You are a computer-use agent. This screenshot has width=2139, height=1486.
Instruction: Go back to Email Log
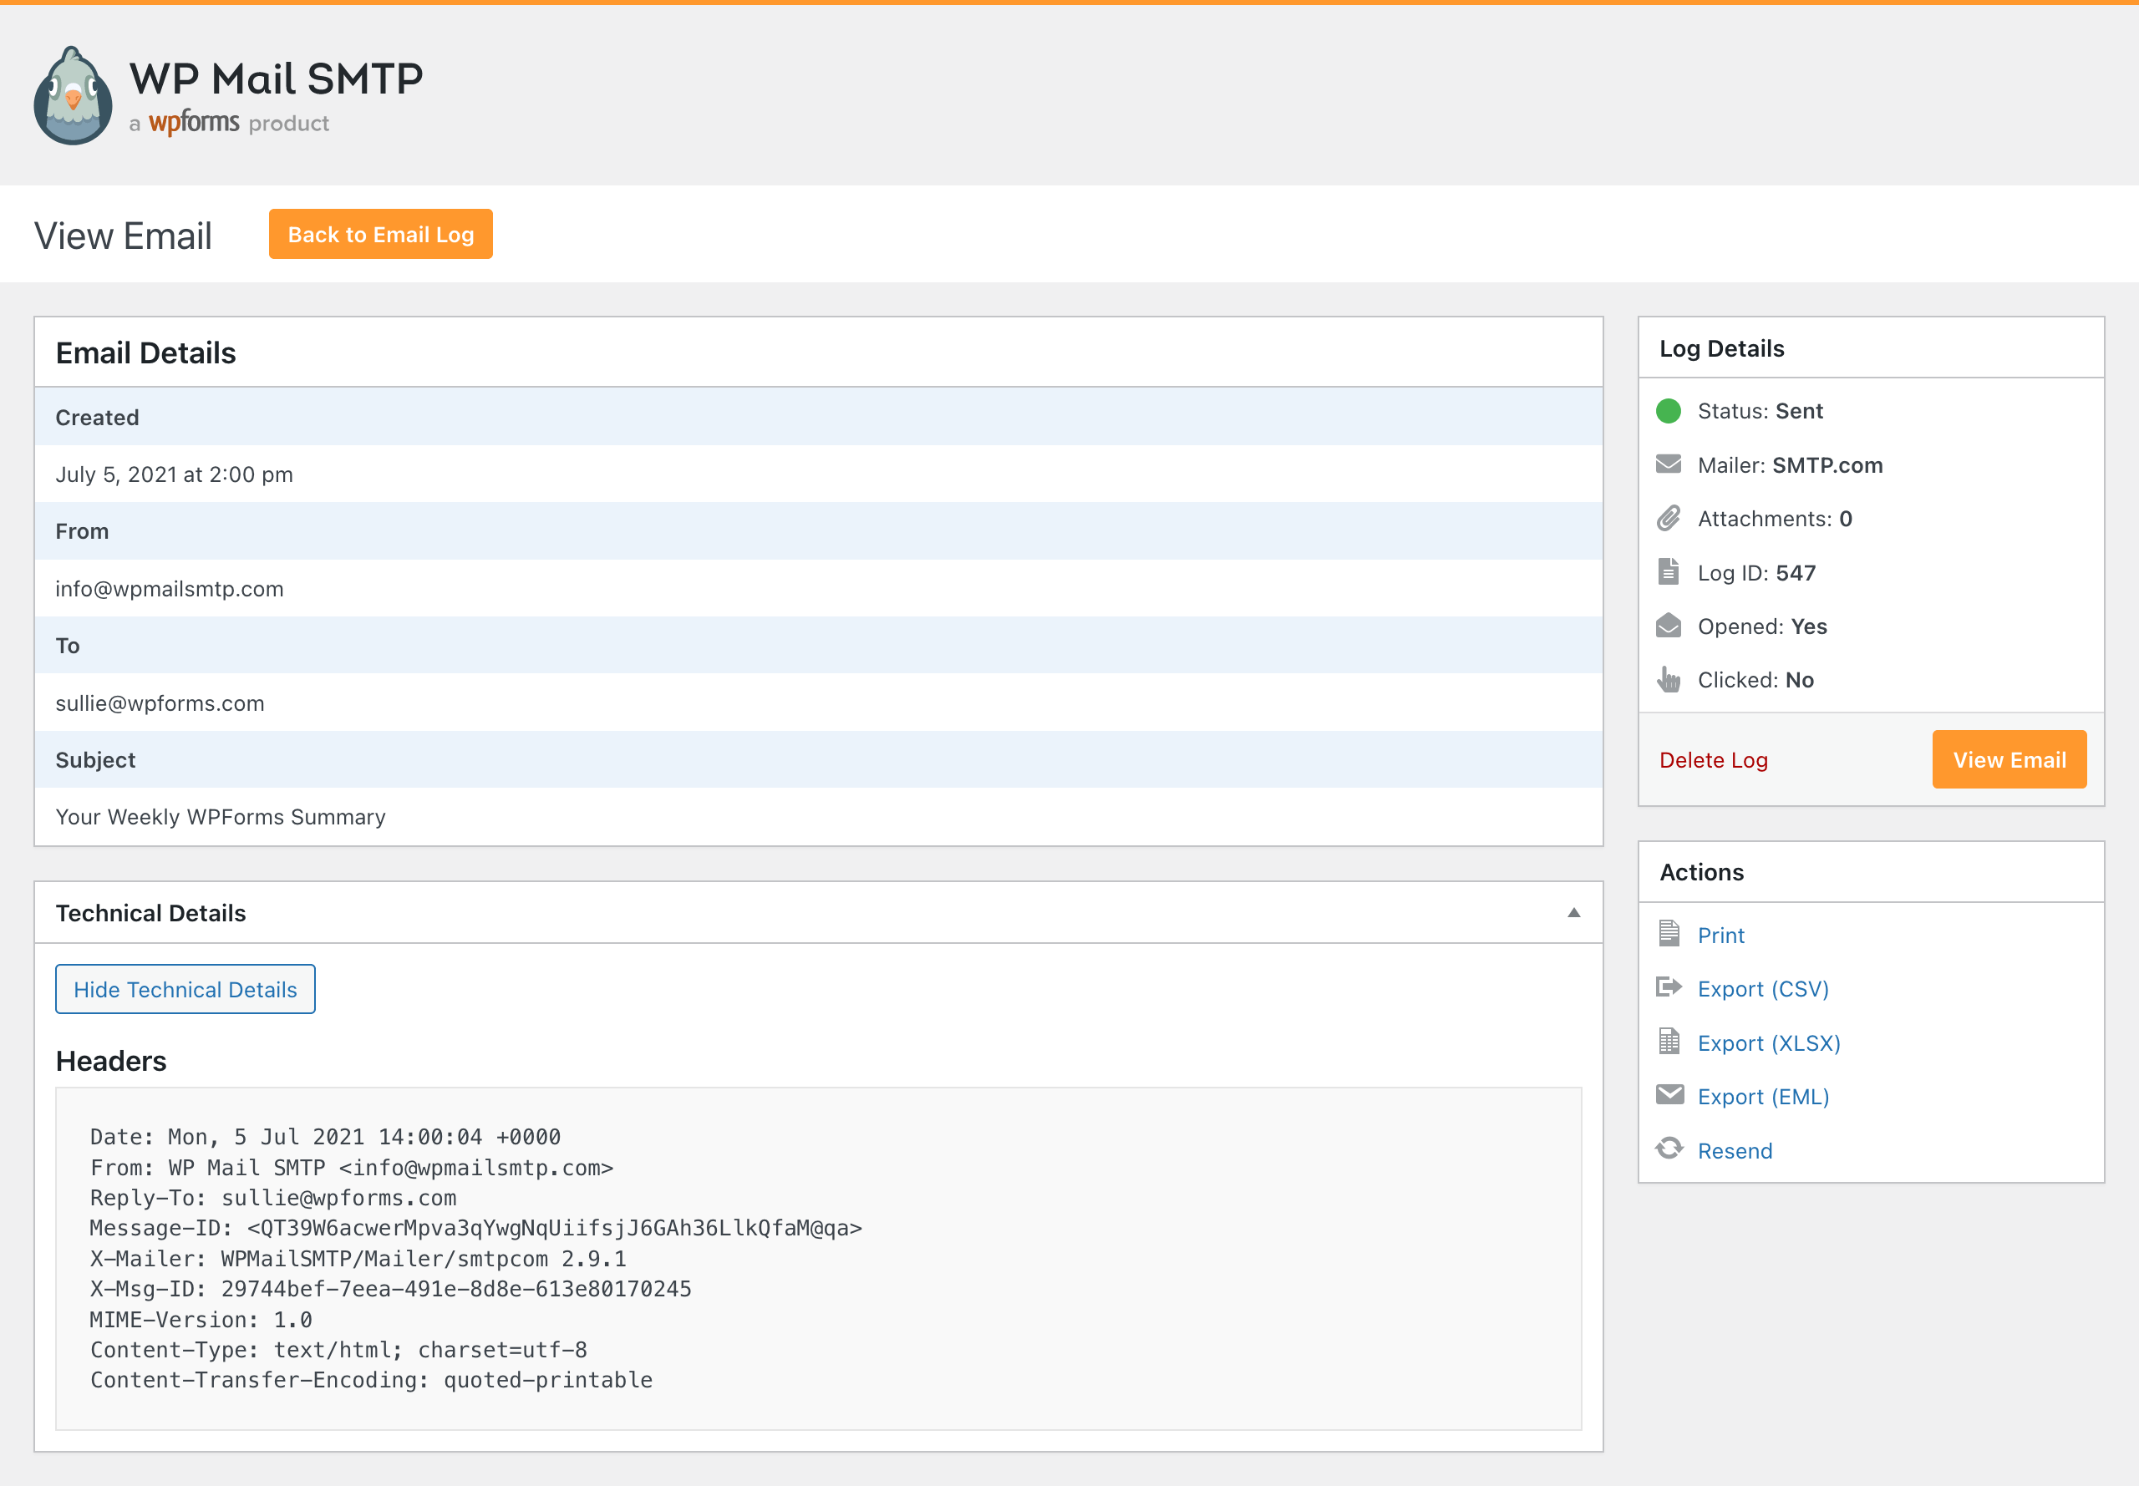380,234
